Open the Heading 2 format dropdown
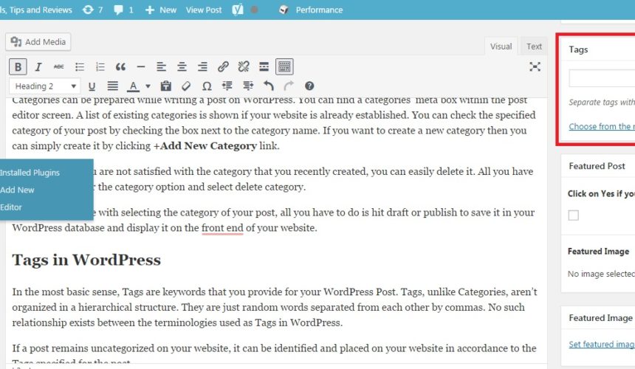Image resolution: width=635 pixels, height=369 pixels. tap(44, 86)
